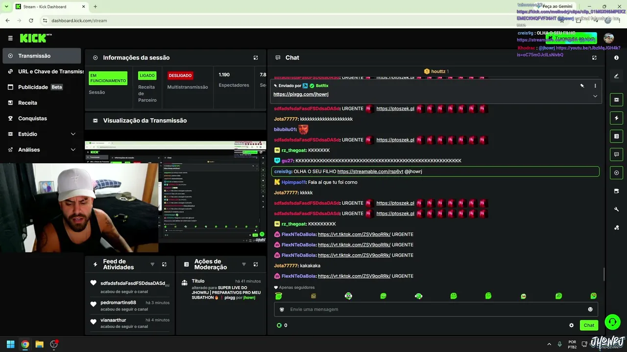Viewport: 627px width, 352px height.
Task: Expand the Chat panel fullscreen
Action: (594, 58)
